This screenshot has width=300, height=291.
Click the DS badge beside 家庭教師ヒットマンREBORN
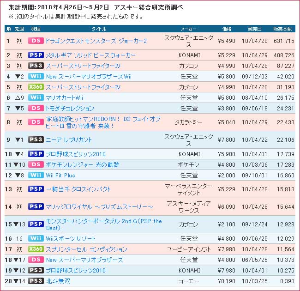click(x=36, y=122)
